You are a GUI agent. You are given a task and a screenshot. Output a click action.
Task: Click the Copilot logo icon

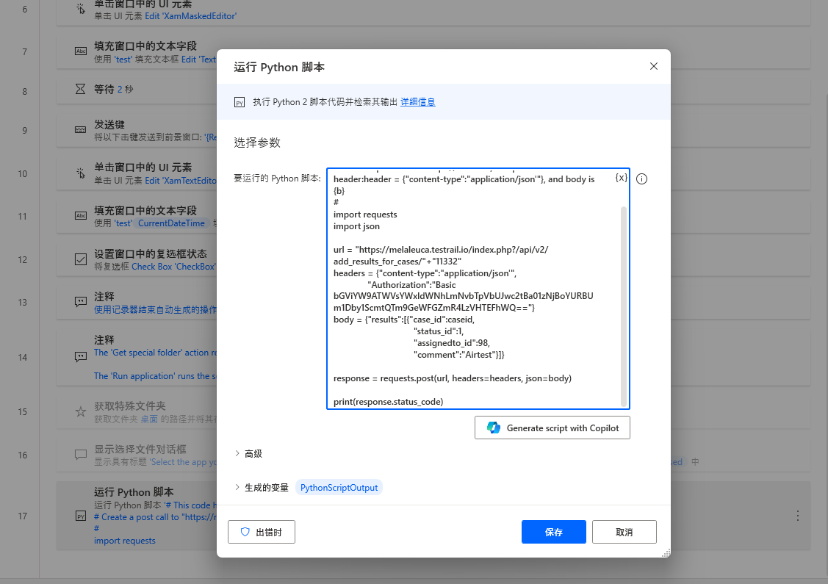tap(494, 428)
